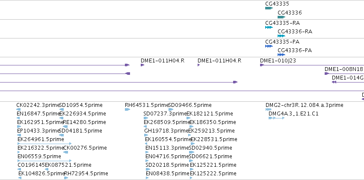Select the CK02242.3prime EST label
The height and width of the screenshot is (180, 364).
point(38,105)
